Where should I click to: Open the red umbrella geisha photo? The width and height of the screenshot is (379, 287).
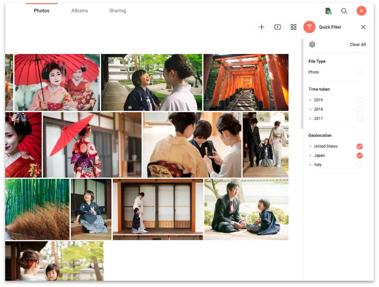click(x=57, y=82)
